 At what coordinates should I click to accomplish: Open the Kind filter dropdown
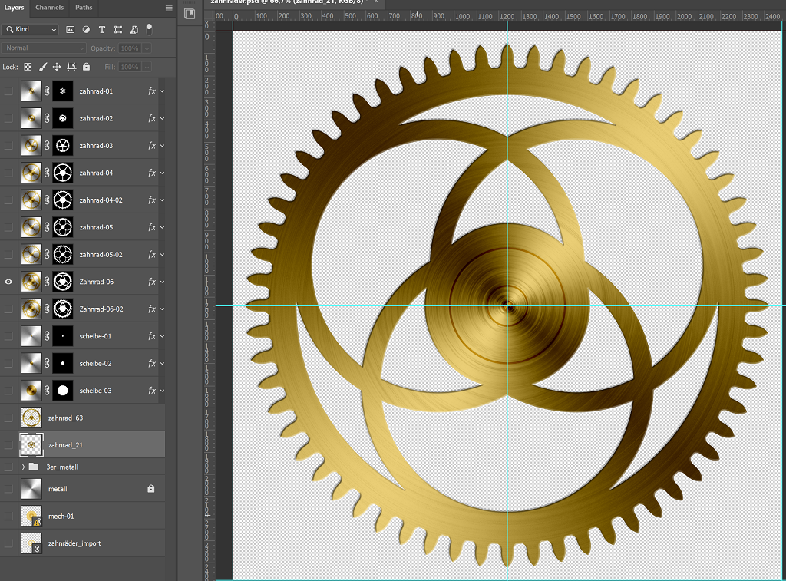point(30,30)
